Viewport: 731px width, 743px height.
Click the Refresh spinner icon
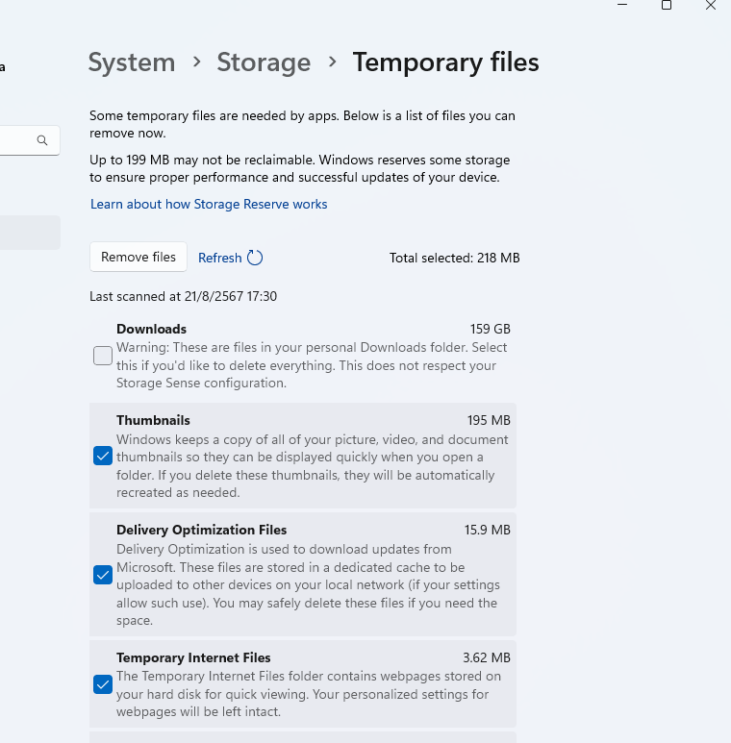[255, 258]
